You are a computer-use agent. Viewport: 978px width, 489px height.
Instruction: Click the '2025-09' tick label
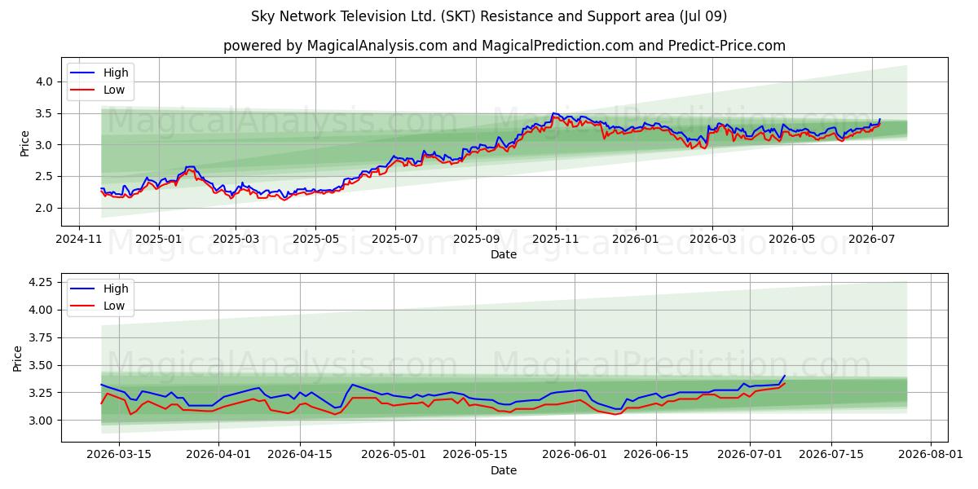point(476,239)
